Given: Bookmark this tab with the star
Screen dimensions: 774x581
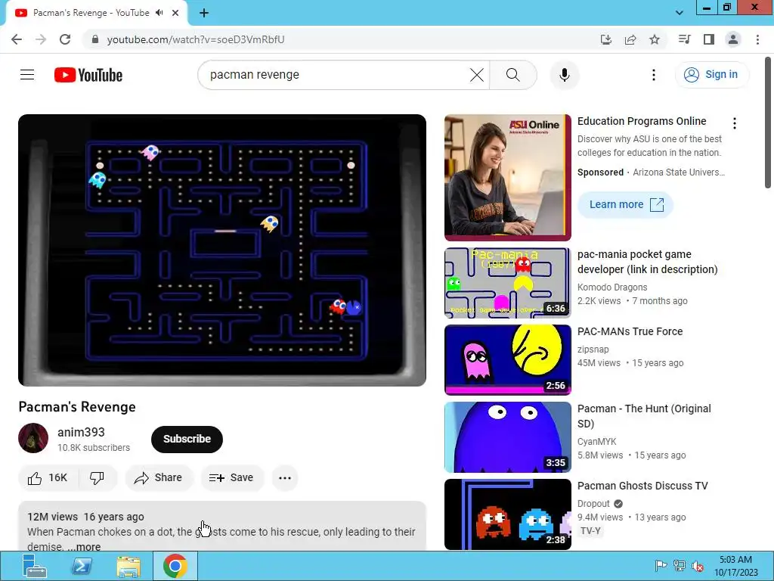Looking at the screenshot, I should [x=655, y=39].
